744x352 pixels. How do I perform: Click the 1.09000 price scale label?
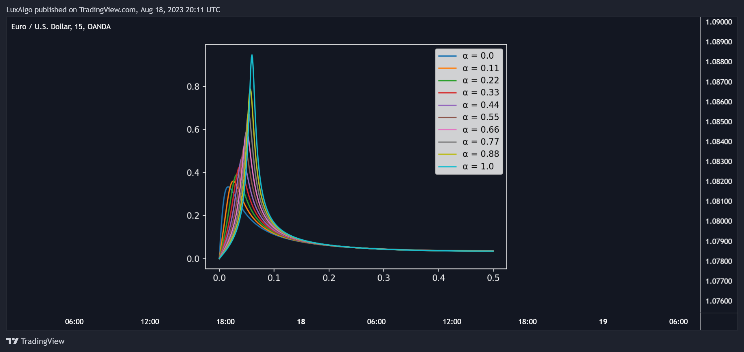pyautogui.click(x=719, y=22)
